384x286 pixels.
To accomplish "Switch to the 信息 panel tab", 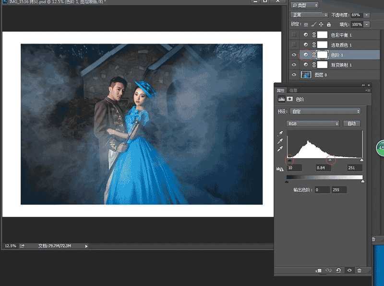I will (x=294, y=90).
